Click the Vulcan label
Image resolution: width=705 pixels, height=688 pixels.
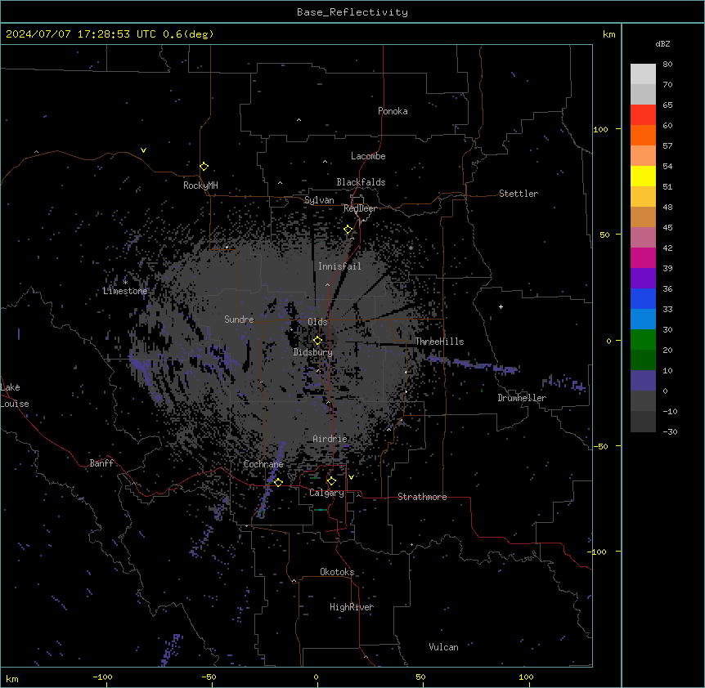(444, 647)
